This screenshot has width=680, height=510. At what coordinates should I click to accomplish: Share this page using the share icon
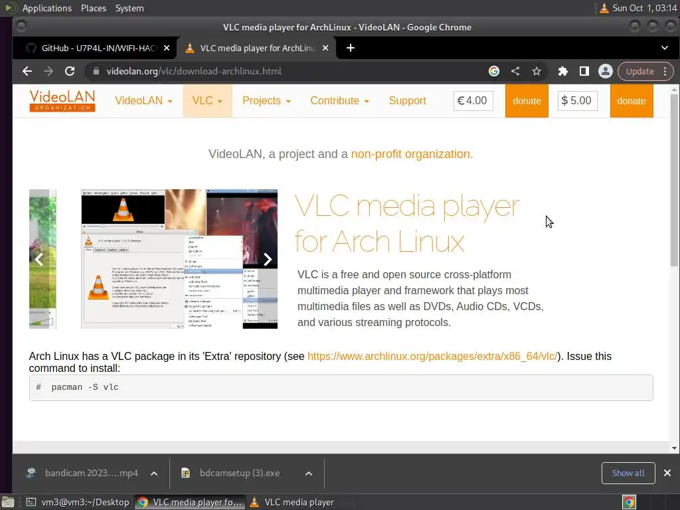pyautogui.click(x=515, y=71)
